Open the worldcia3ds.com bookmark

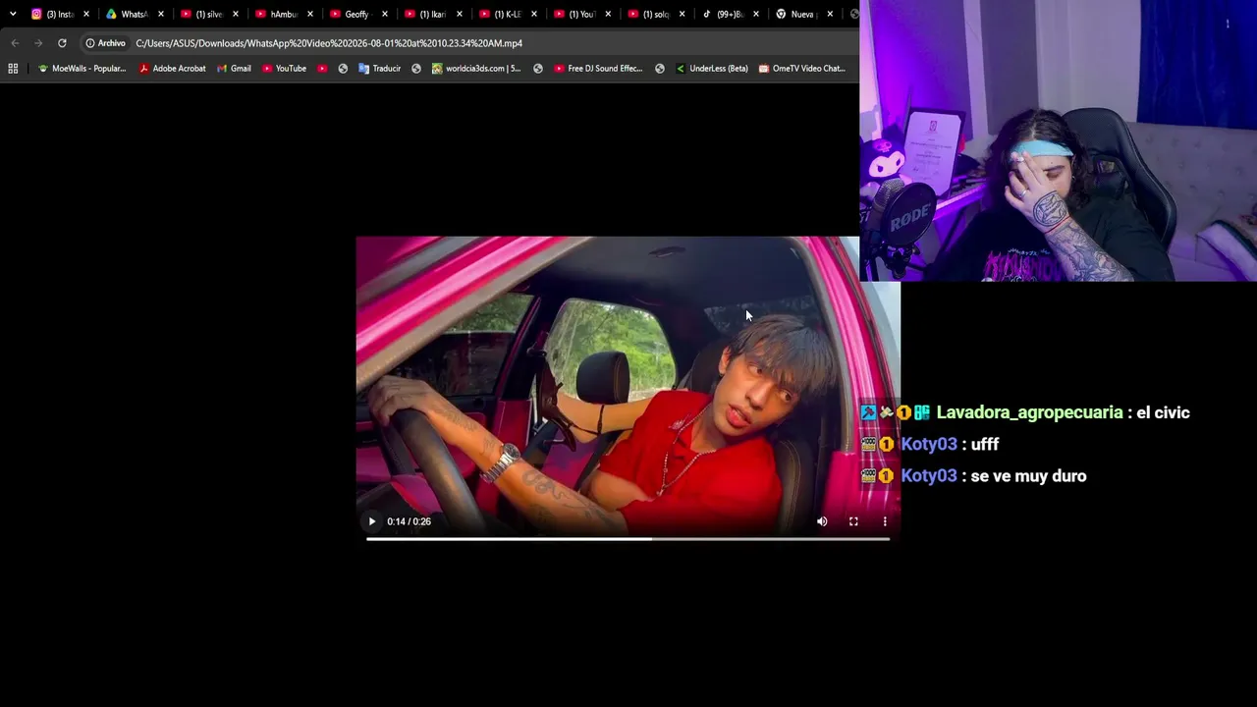coord(477,68)
